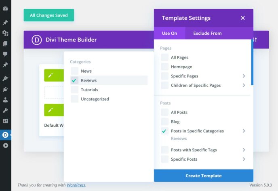The image size is (278, 191).
Task: Select Posts with Specific Tags checkbox
Action: click(165, 150)
